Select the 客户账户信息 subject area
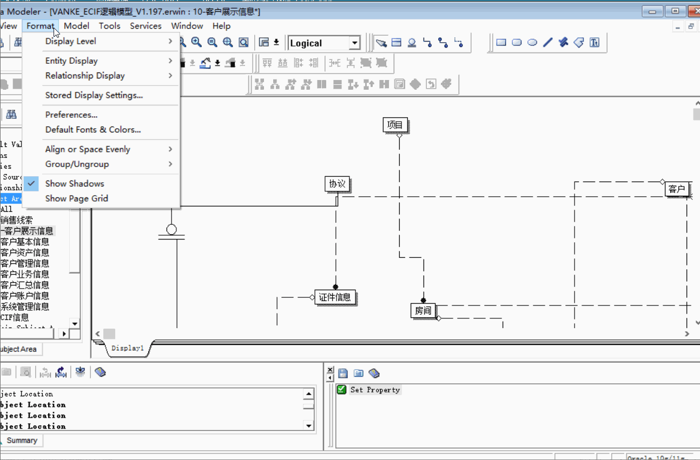 (25, 296)
